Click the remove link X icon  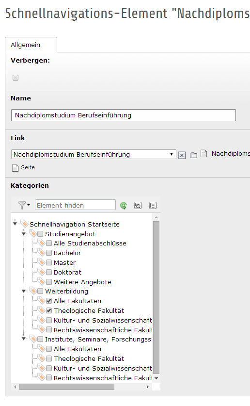(182, 155)
